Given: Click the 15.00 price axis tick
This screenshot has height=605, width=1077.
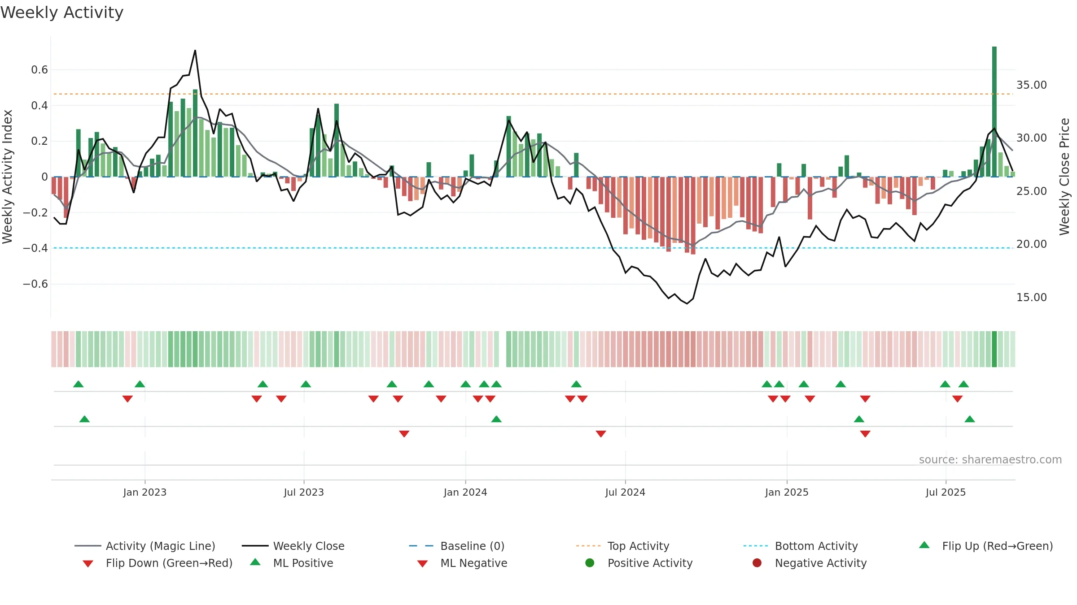Looking at the screenshot, I should pyautogui.click(x=1031, y=297).
